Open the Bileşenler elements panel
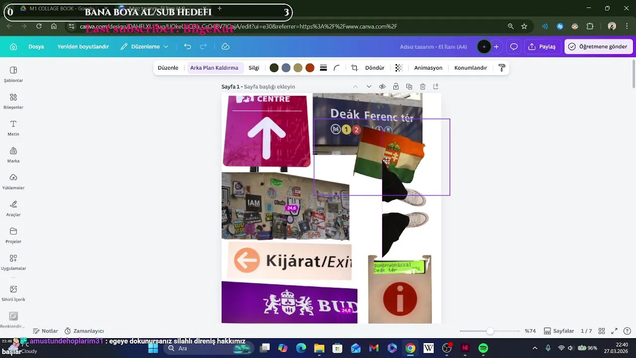 (13, 101)
